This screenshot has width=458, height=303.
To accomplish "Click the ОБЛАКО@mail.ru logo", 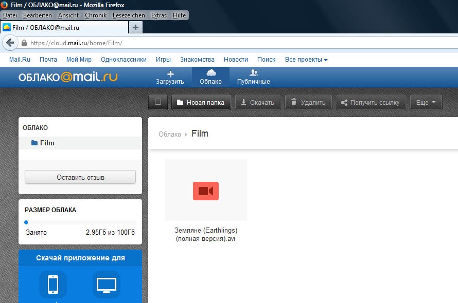I will tap(68, 78).
